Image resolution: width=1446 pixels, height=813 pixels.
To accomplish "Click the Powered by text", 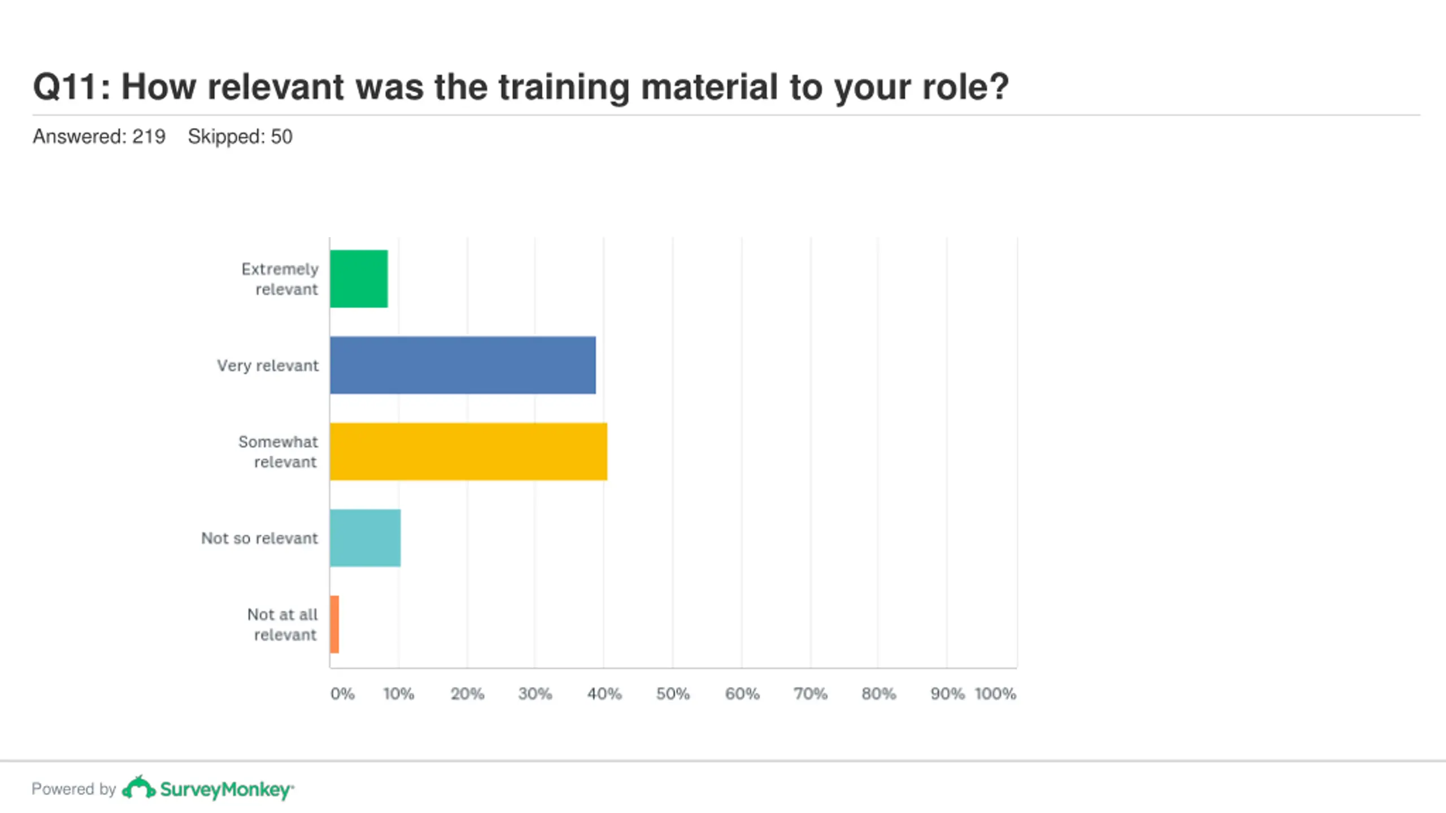I will [x=74, y=789].
